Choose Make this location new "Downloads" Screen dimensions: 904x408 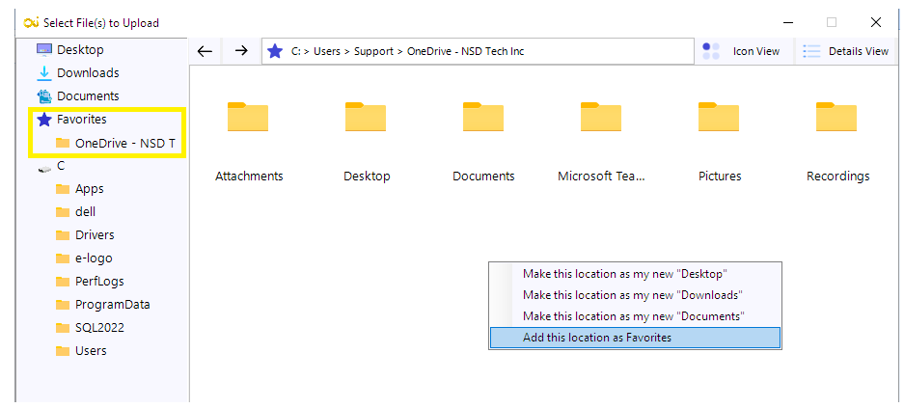(x=632, y=295)
